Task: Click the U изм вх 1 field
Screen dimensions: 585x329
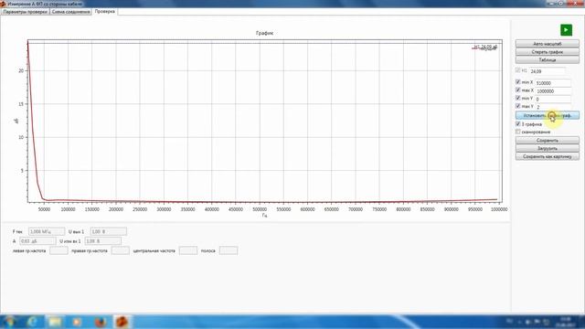Action: [103, 241]
